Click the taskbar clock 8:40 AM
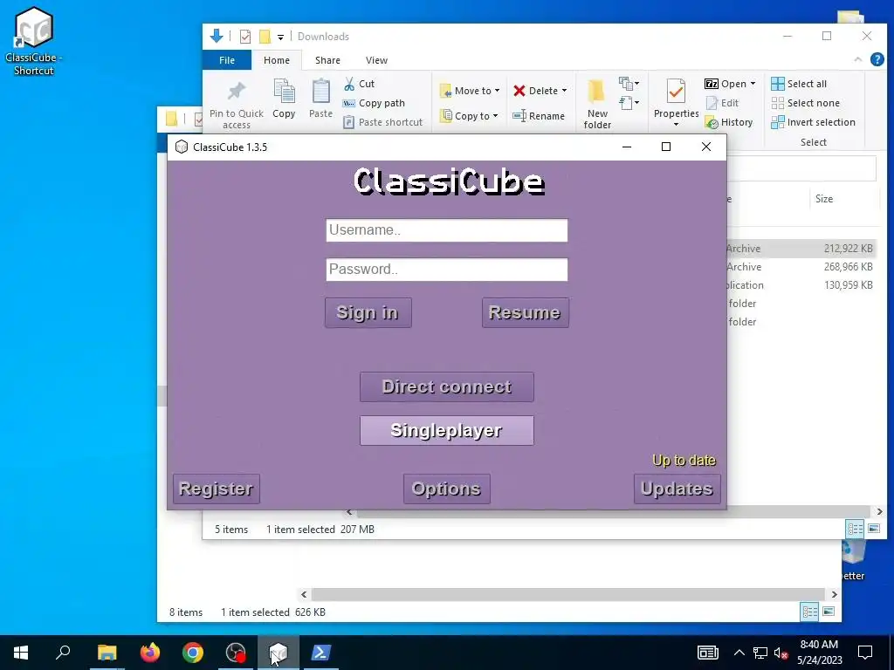 pos(819,653)
